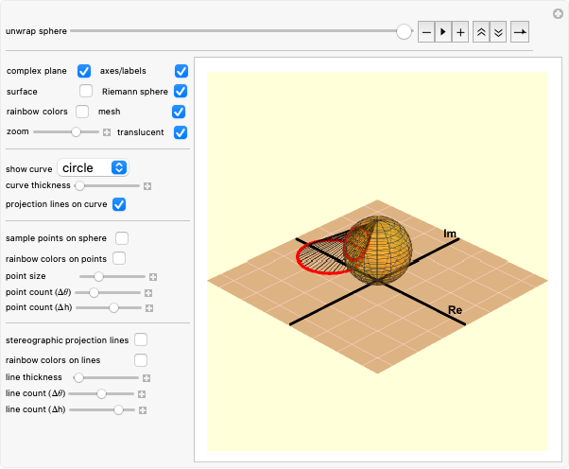Disable the complex plane checkbox
Viewport: 569px width, 469px height.
coord(84,71)
